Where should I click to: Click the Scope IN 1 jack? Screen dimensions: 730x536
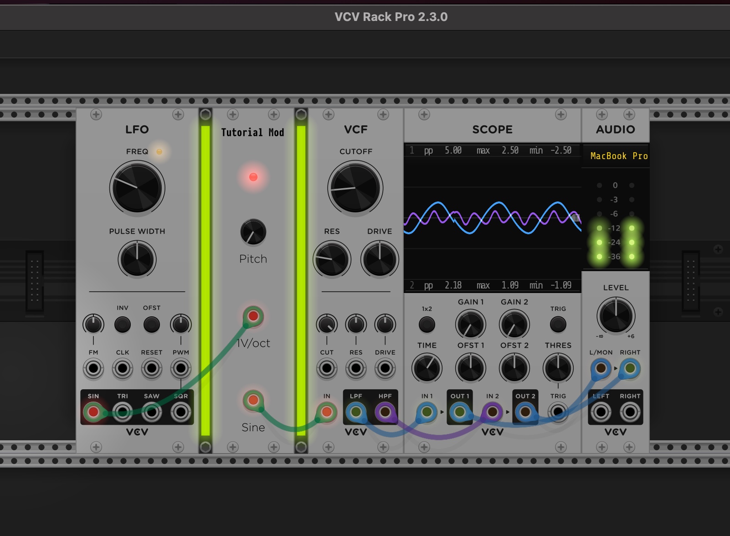tap(427, 412)
